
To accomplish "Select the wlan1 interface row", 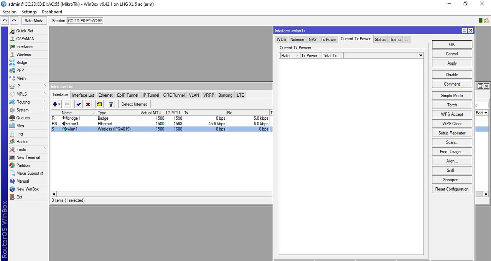I will coord(161,129).
